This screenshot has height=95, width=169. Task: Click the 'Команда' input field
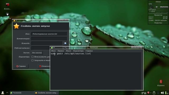click(x=47, y=43)
